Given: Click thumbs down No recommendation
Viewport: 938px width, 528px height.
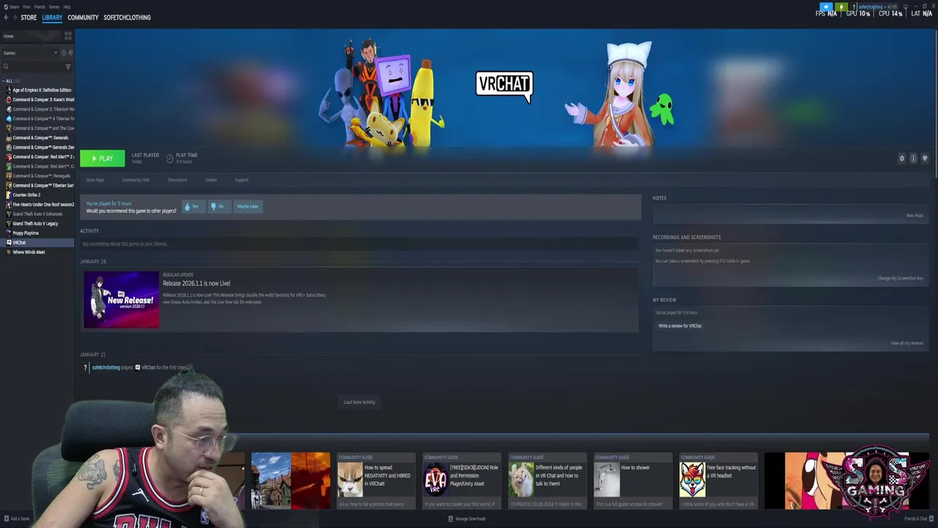Looking at the screenshot, I should (218, 207).
